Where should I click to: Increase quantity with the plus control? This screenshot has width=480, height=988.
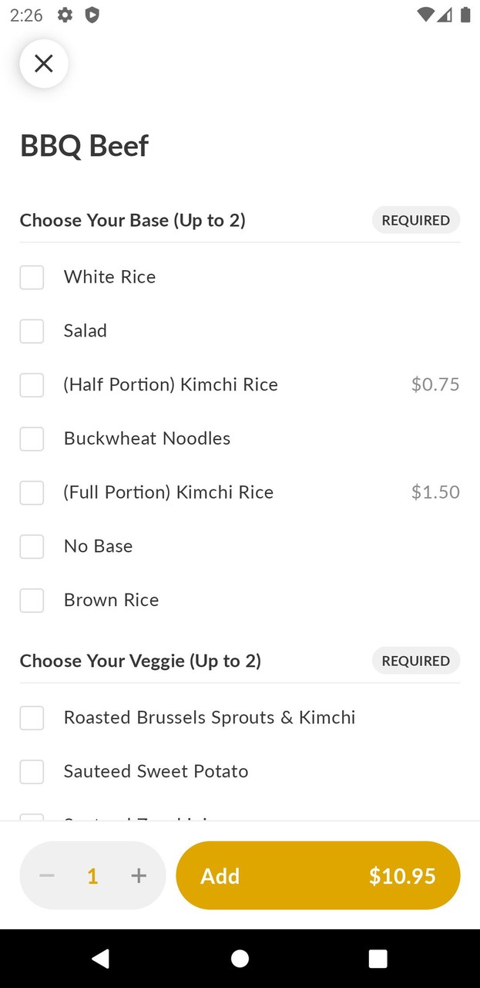pos(139,875)
